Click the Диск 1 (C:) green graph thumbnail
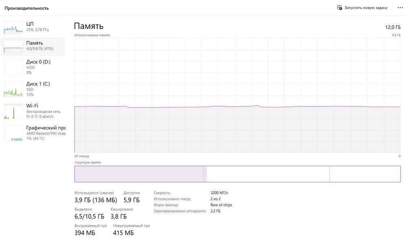 (13, 89)
